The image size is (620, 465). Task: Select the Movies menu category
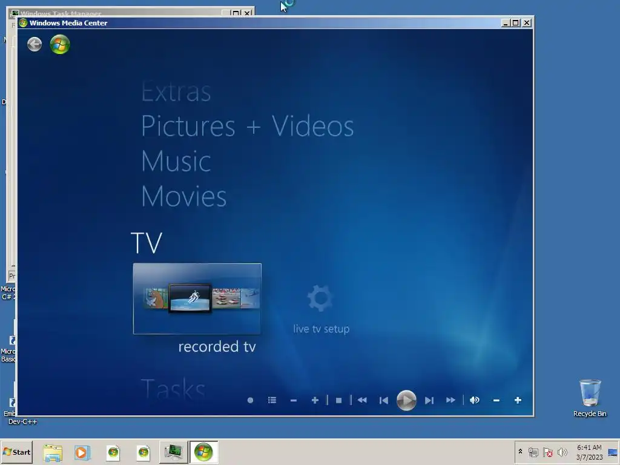pyautogui.click(x=184, y=196)
